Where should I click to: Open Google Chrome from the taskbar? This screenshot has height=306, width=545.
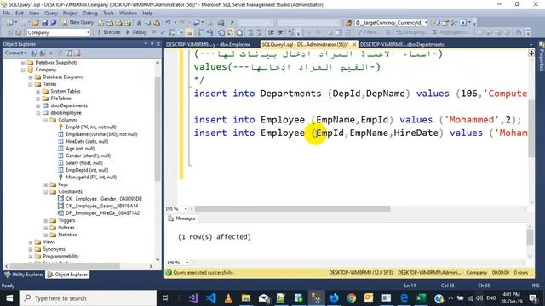click(352, 298)
